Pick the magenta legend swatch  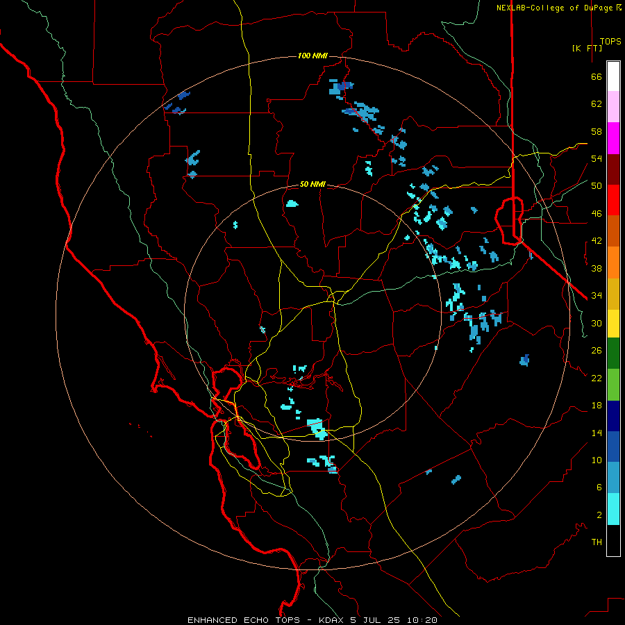click(x=613, y=138)
